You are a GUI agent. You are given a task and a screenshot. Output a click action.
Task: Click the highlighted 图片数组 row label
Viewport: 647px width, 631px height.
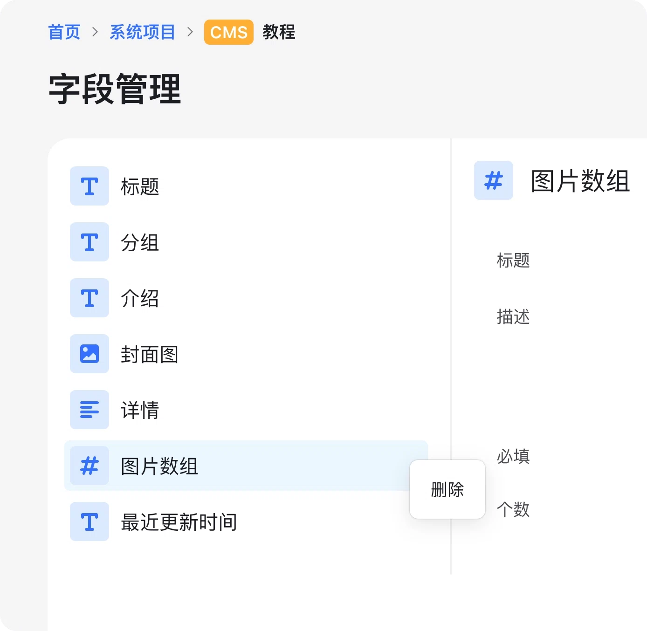pos(159,466)
